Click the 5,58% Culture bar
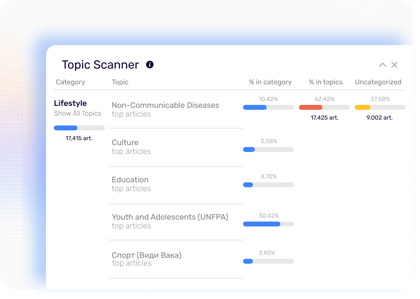420x299 pixels. coord(269,149)
